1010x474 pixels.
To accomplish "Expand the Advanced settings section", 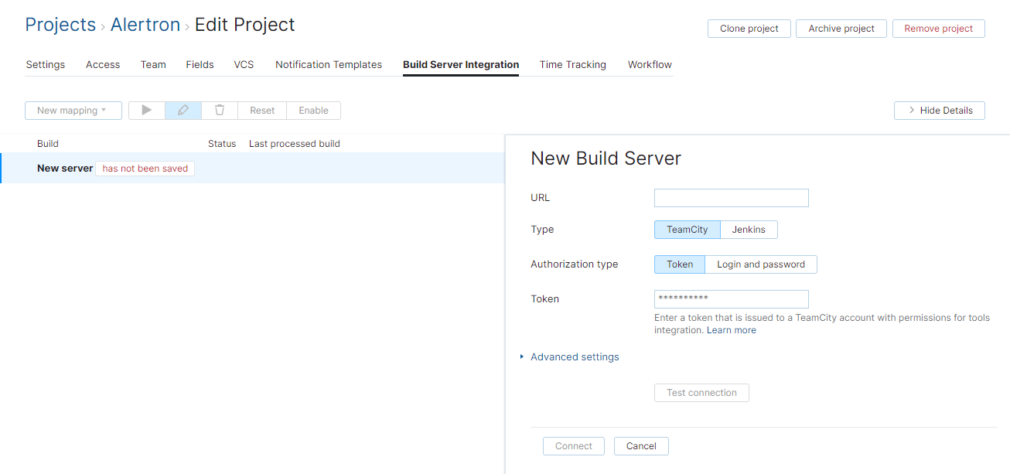I will tap(575, 356).
